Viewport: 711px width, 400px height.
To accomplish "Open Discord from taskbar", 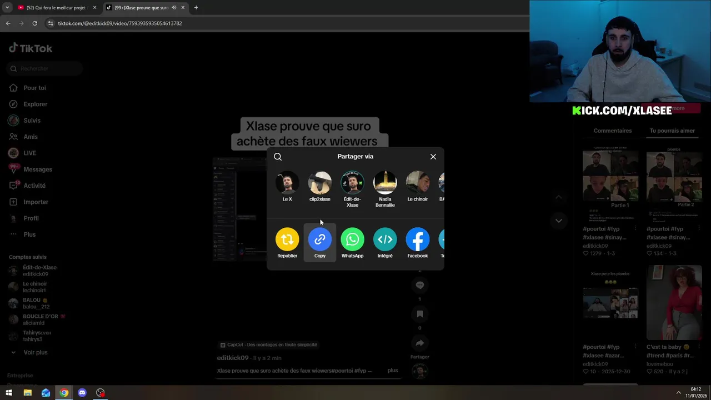I will [82, 393].
